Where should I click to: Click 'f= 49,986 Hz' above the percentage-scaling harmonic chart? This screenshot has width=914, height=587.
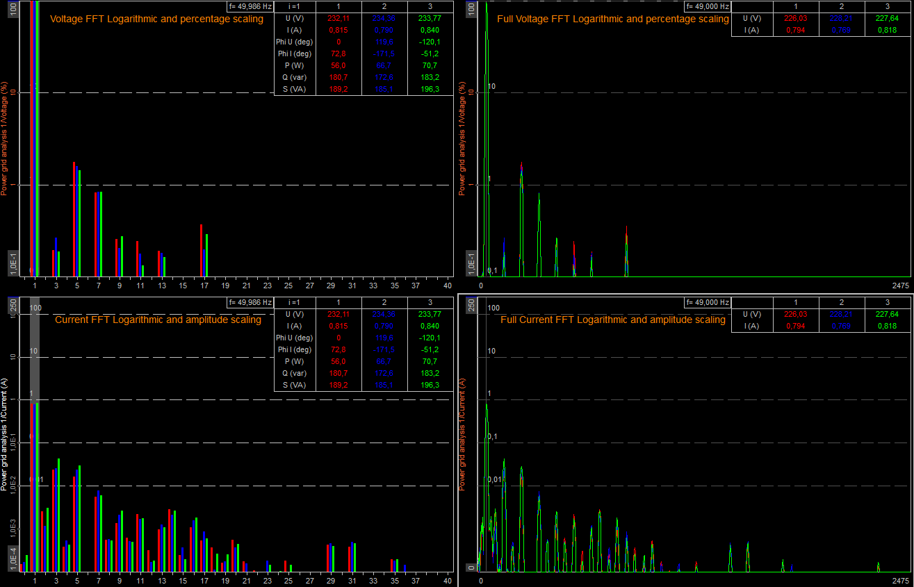coord(250,6)
